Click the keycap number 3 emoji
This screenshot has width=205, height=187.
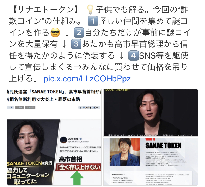point(76,44)
